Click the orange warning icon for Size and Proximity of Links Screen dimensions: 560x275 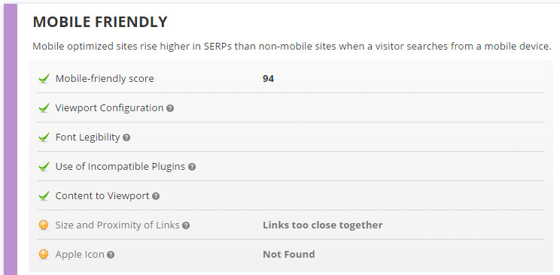pos(44,225)
